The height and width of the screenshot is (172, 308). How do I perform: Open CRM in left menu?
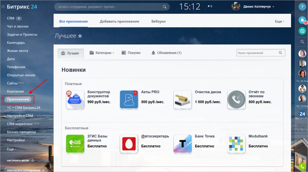pyautogui.click(x=11, y=18)
